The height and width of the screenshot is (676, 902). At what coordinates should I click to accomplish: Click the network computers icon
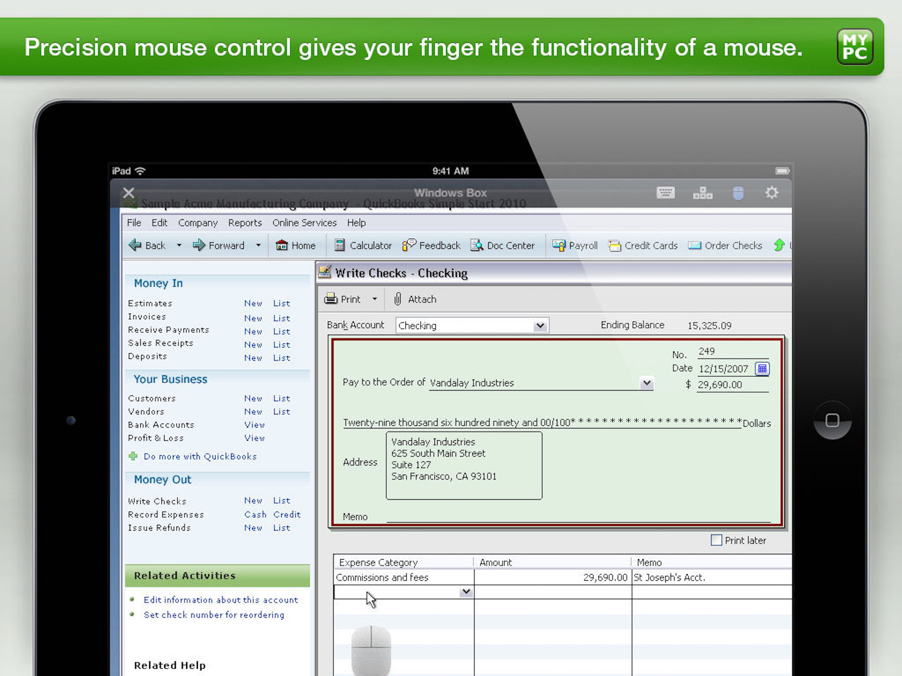point(702,192)
